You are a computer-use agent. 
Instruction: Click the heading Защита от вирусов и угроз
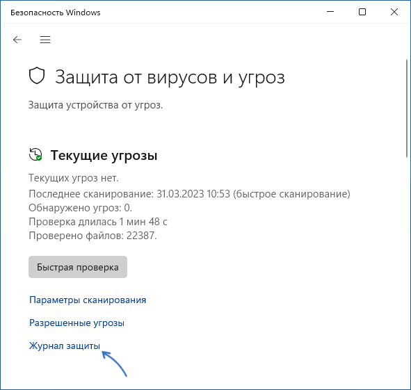(x=170, y=77)
